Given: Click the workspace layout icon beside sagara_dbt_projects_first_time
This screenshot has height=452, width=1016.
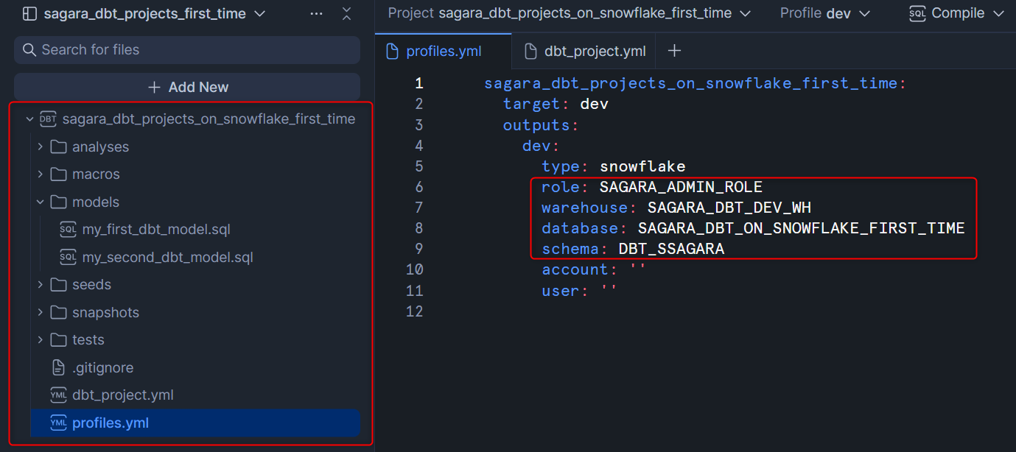Looking at the screenshot, I should pos(30,14).
